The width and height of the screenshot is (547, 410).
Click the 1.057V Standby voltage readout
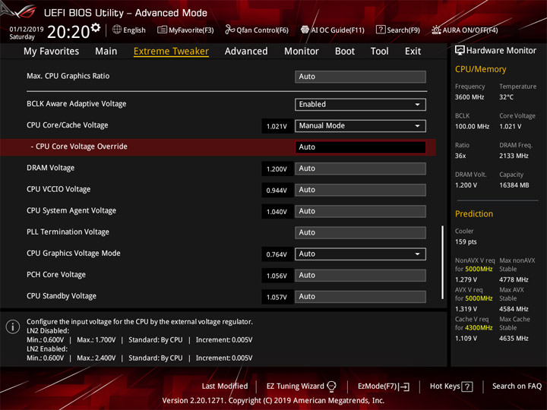(x=277, y=297)
